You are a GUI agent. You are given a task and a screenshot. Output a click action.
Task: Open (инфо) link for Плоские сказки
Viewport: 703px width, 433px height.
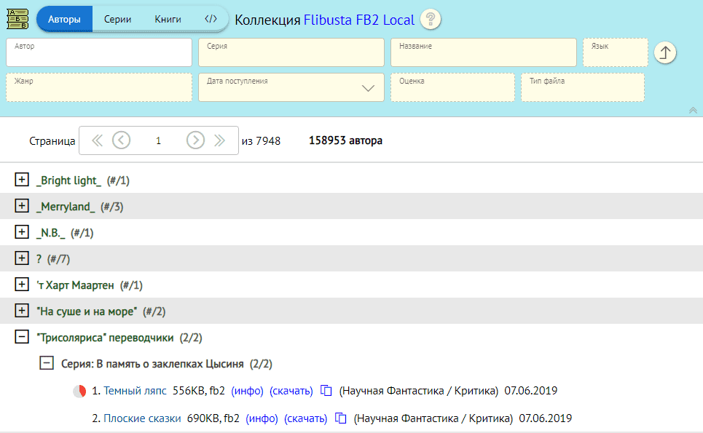click(x=262, y=418)
